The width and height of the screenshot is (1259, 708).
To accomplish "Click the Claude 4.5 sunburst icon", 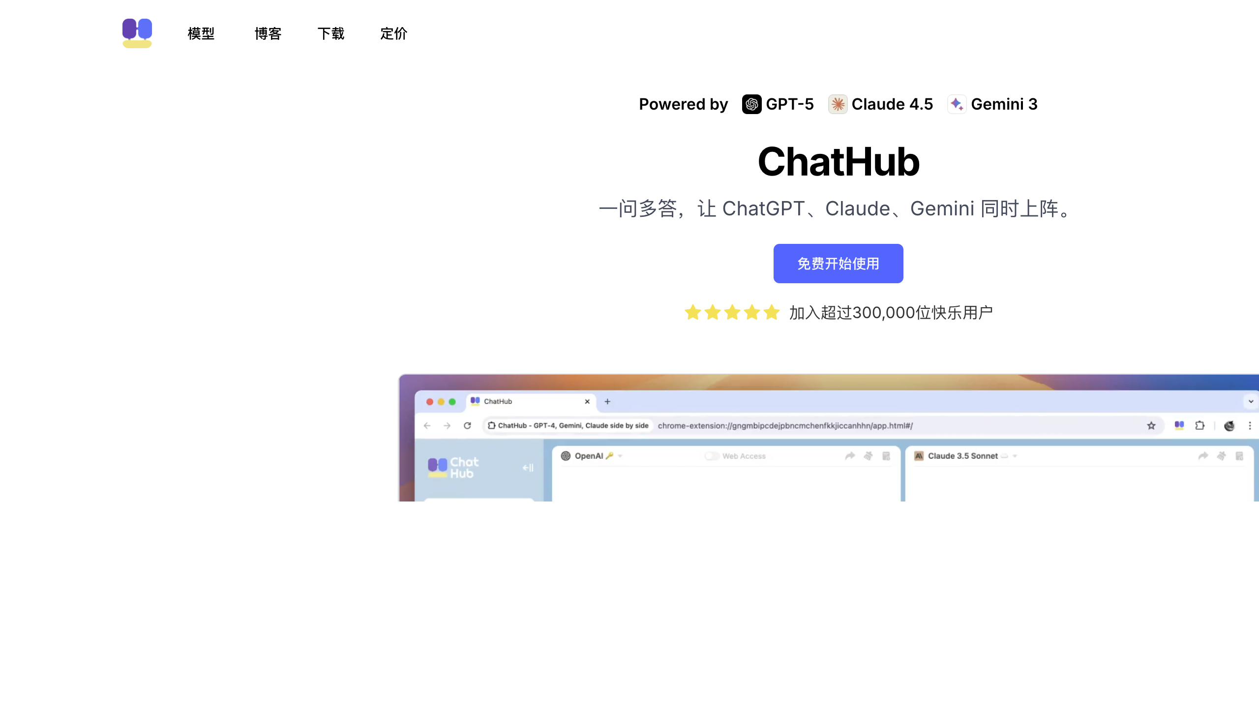I will pyautogui.click(x=838, y=104).
